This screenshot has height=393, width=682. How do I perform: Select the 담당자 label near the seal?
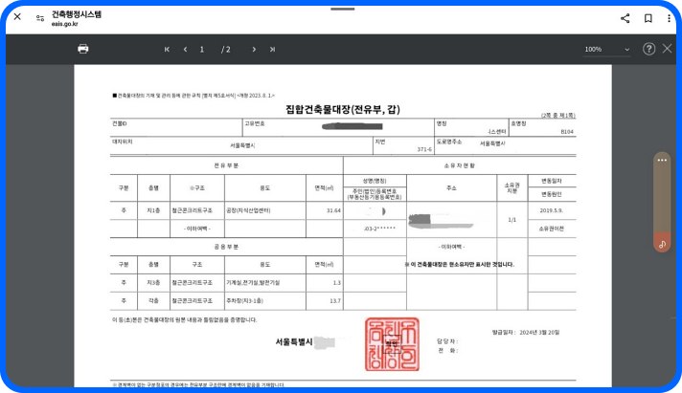[447, 341]
